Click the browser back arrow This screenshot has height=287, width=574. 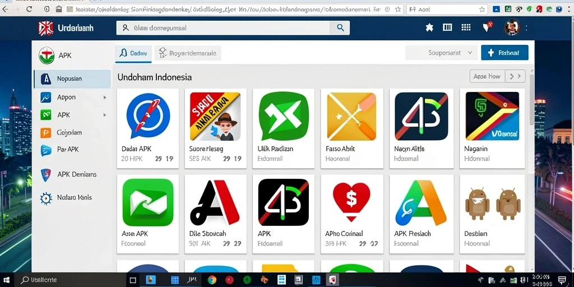click(4, 9)
